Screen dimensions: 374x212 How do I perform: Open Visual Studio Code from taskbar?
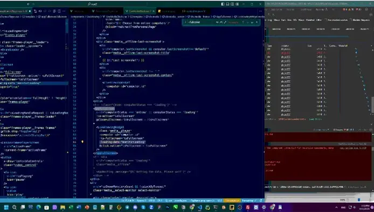(199, 207)
